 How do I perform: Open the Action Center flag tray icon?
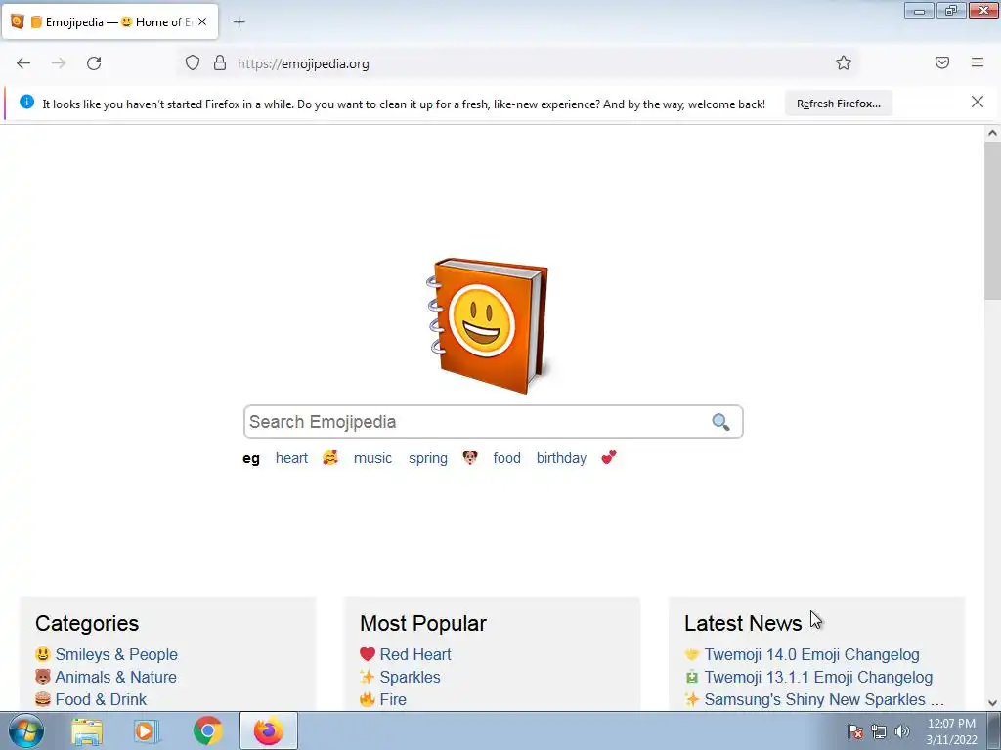pyautogui.click(x=855, y=731)
